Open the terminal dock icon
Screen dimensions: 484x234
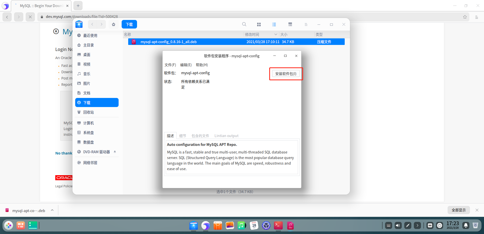[278, 225]
